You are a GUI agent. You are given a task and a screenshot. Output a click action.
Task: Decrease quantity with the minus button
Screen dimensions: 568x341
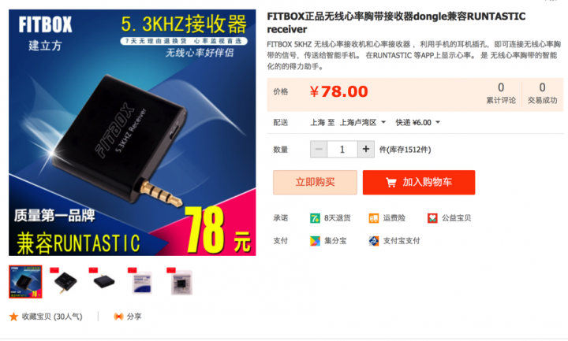pyautogui.click(x=319, y=150)
